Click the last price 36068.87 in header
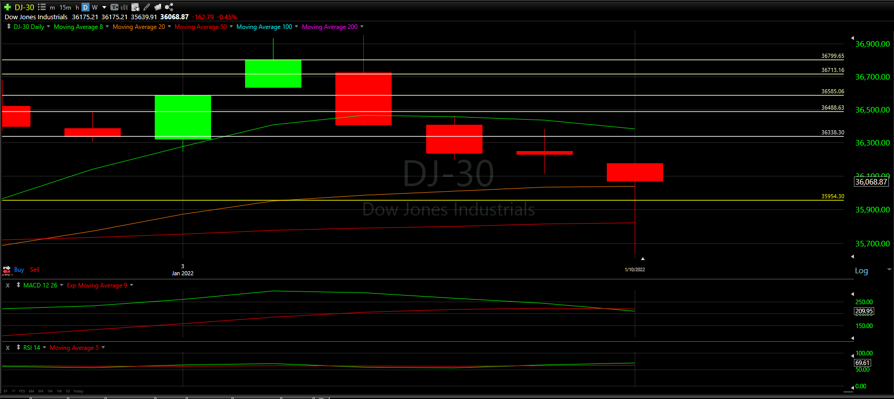894x399 pixels. pos(175,17)
